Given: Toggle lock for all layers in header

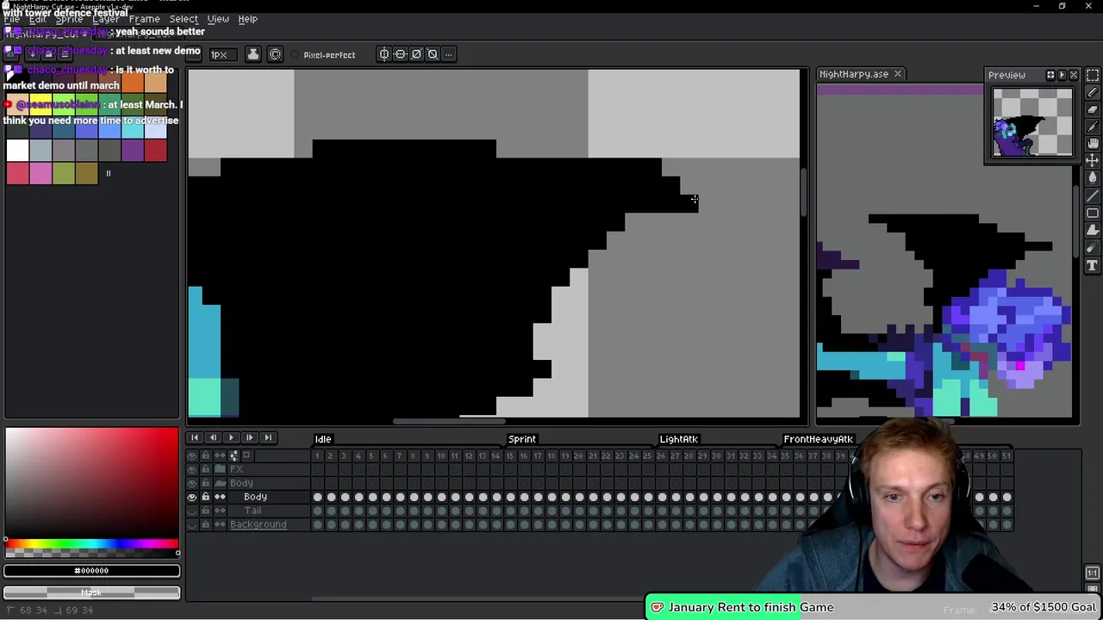Looking at the screenshot, I should click(205, 456).
